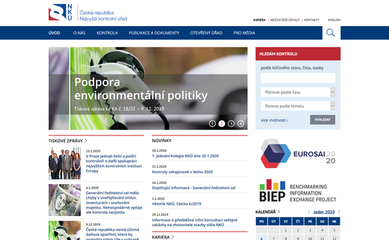Click the arrow next to Tiskové zprávy

[x=86, y=141]
